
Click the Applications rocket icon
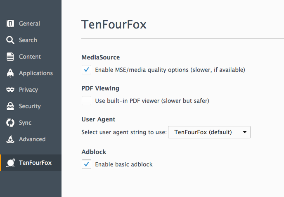point(10,73)
